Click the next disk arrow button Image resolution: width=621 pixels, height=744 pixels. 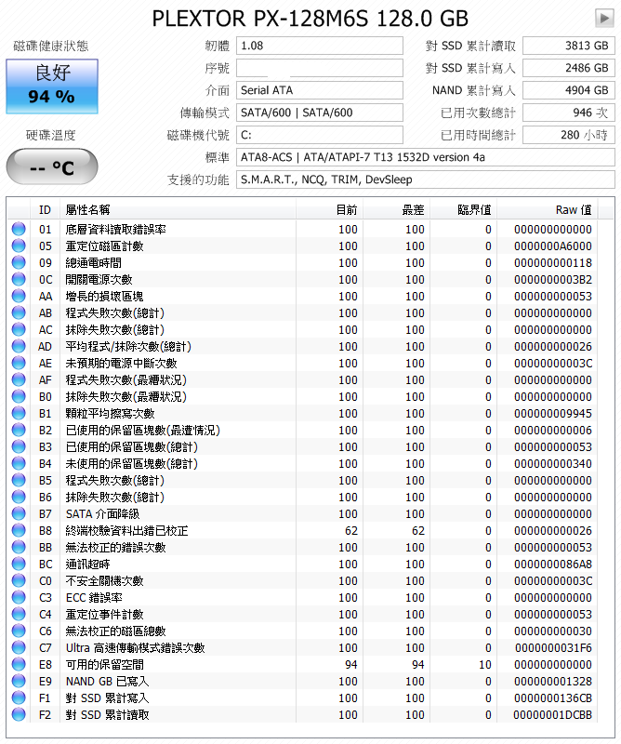(x=604, y=19)
